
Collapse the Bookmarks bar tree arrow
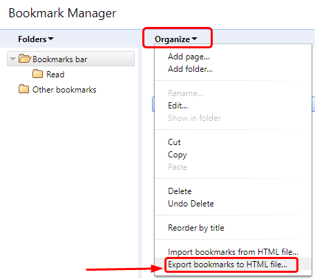point(13,59)
